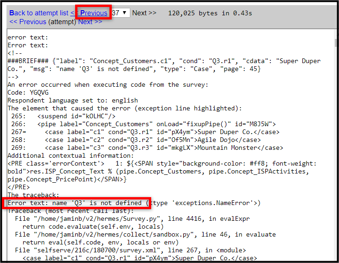Click line 266 pipe Concept_Customers text

click(144, 124)
